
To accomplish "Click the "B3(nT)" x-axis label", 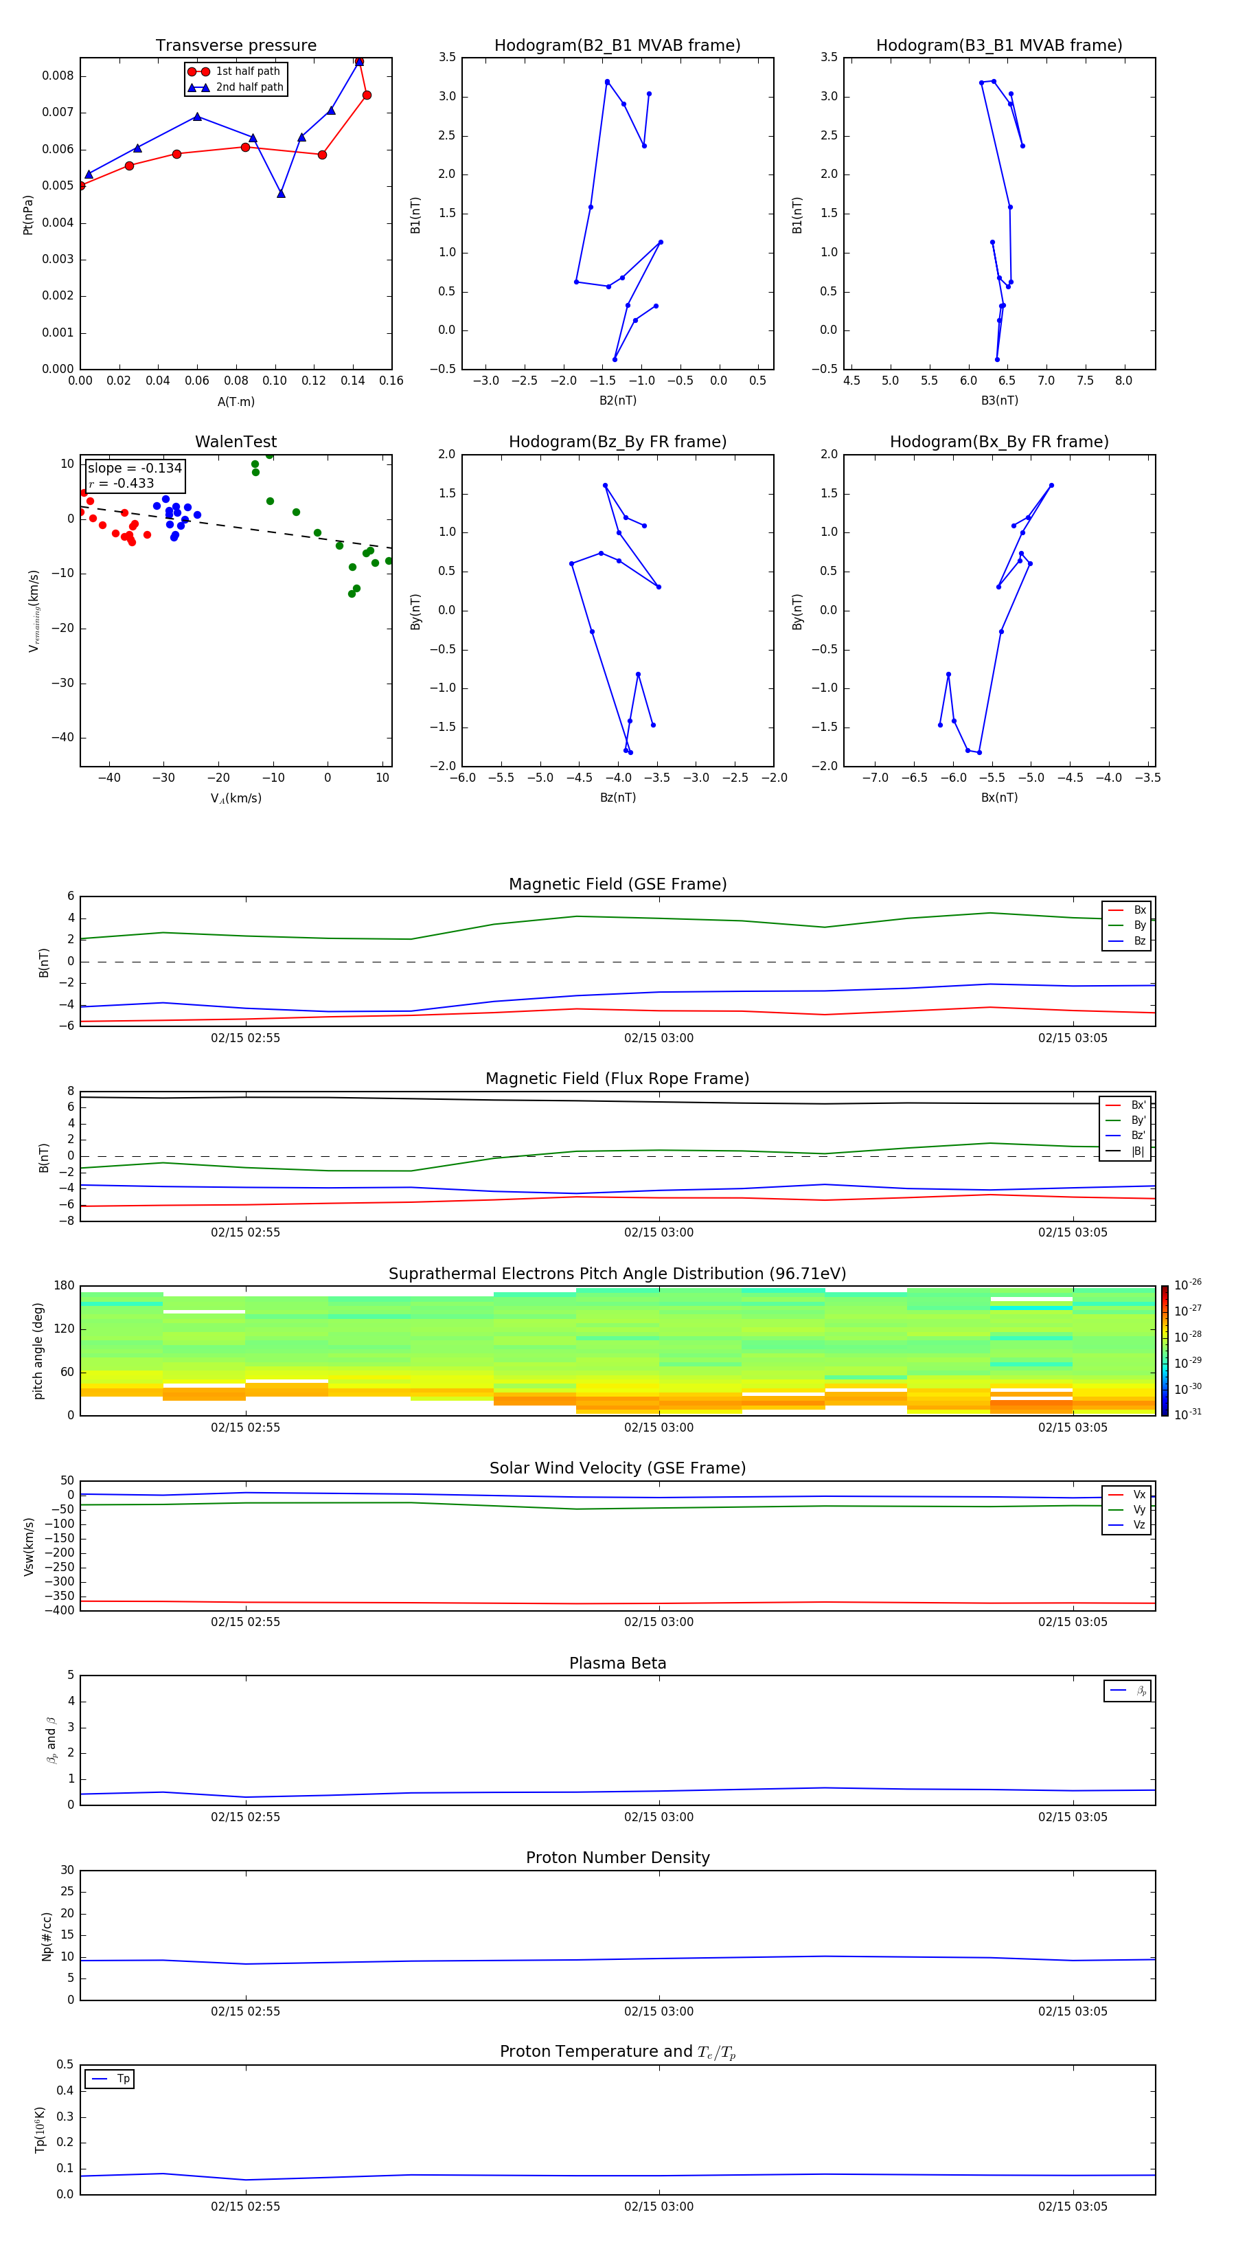I will (999, 401).
